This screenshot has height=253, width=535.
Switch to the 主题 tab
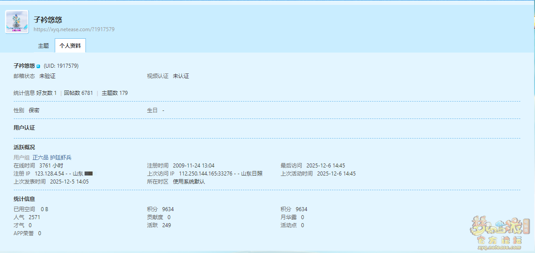(x=43, y=46)
